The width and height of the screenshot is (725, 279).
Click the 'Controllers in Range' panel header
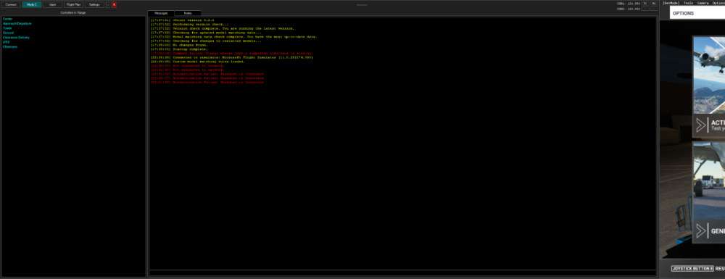(x=73, y=13)
